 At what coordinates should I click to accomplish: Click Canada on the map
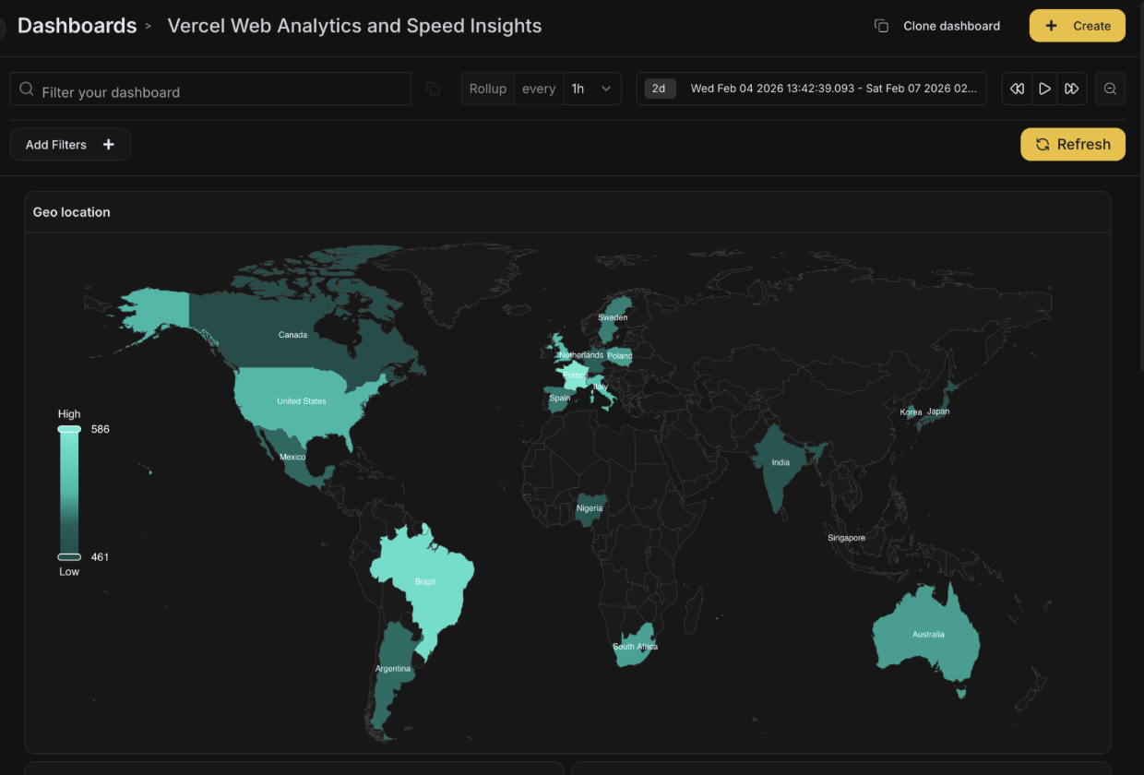pyautogui.click(x=292, y=335)
